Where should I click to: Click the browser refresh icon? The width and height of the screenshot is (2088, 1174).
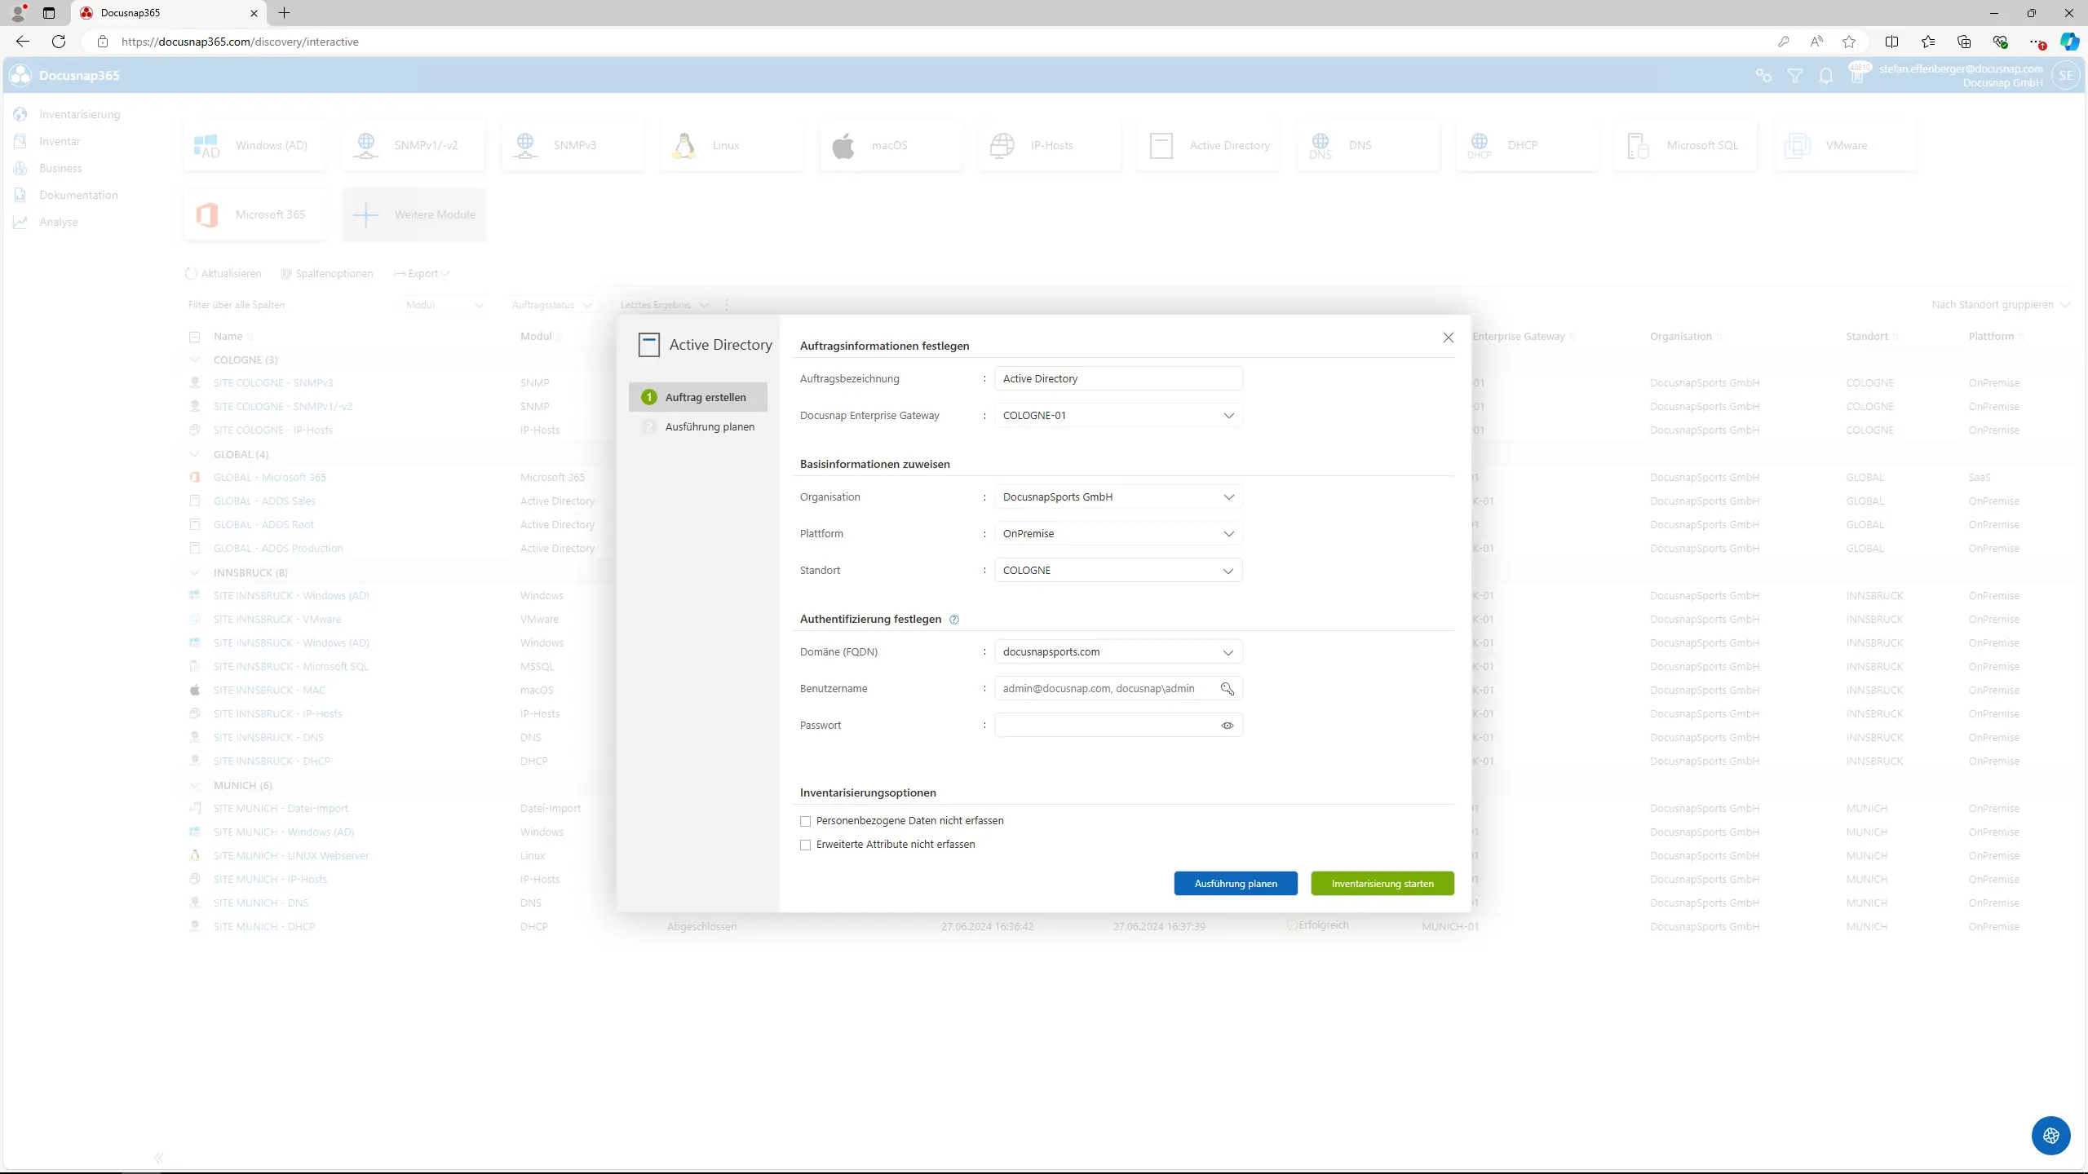click(59, 42)
